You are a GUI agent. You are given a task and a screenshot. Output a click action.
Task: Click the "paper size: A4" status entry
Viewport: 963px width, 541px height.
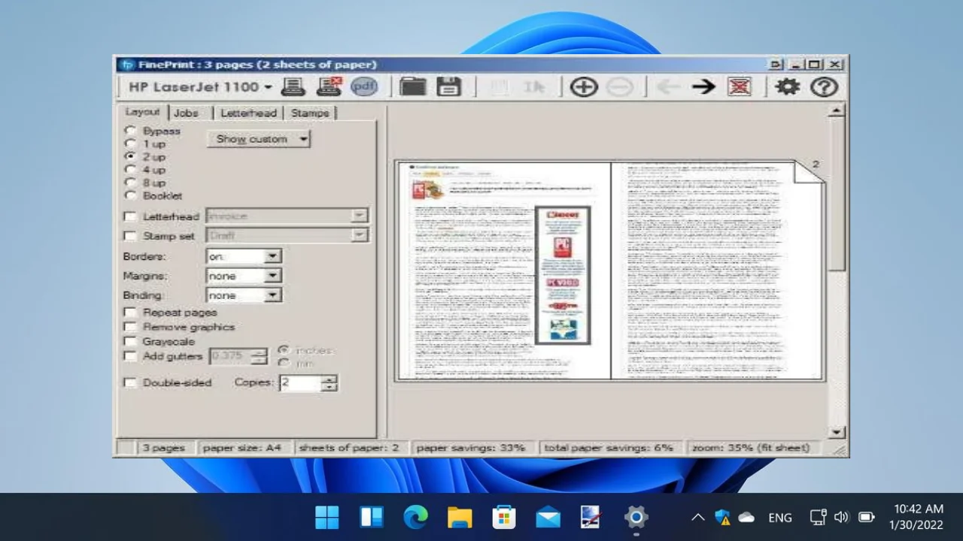pyautogui.click(x=242, y=448)
